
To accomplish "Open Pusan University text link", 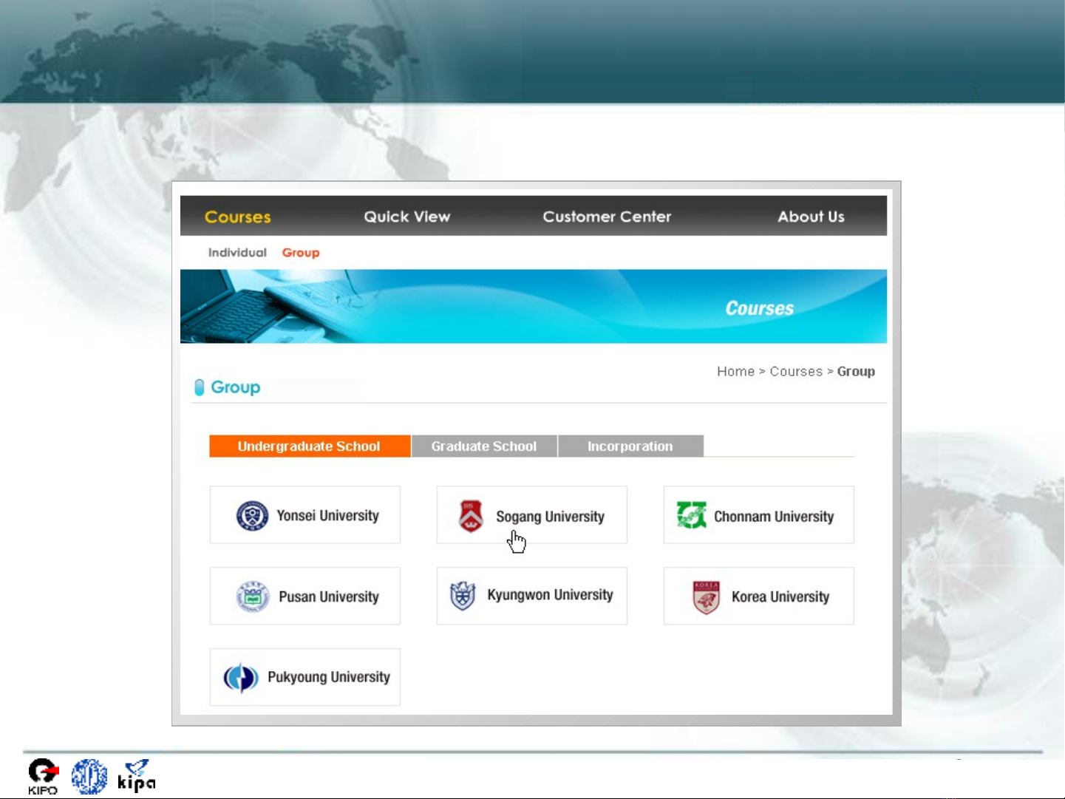I will [x=329, y=597].
